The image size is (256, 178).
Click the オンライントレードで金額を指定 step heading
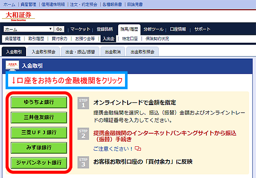click(134, 102)
